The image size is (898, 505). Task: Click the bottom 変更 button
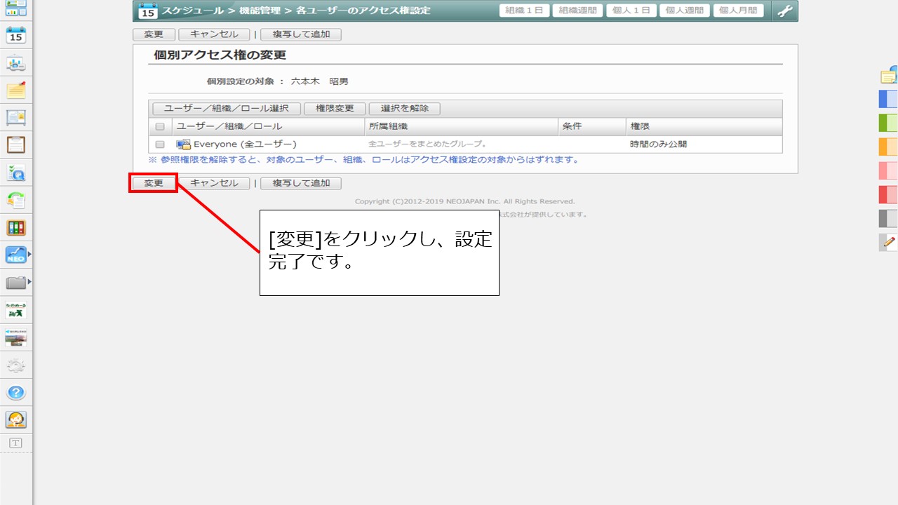coord(154,183)
